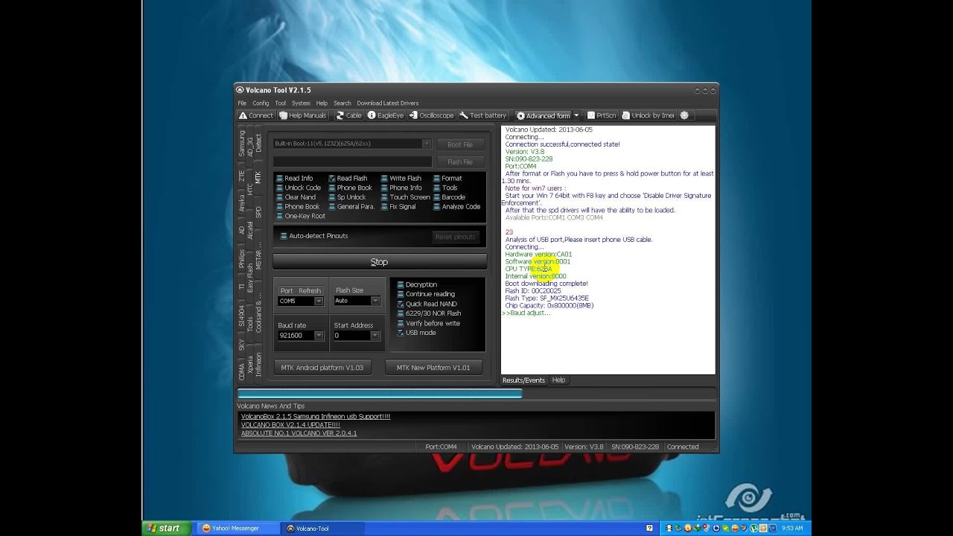Open Help Manuals from the toolbar
The width and height of the screenshot is (953, 536).
303,115
